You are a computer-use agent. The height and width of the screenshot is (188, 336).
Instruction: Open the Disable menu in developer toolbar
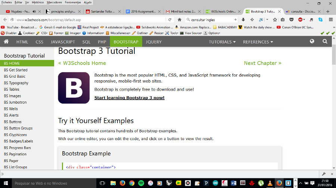click(9, 33)
